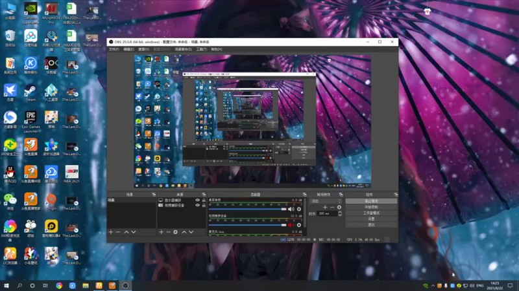The image size is (519, 291).
Task: Click the transition duration 300 ms field
Action: (328, 214)
